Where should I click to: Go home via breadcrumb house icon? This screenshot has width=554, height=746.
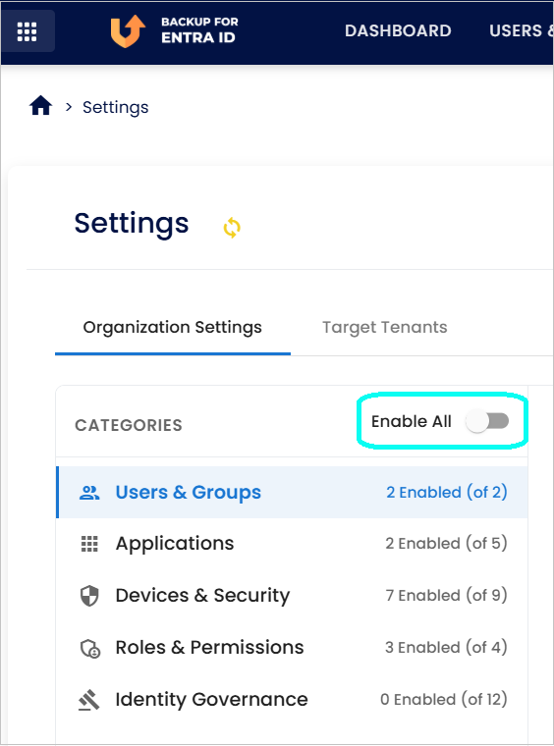pos(41,106)
